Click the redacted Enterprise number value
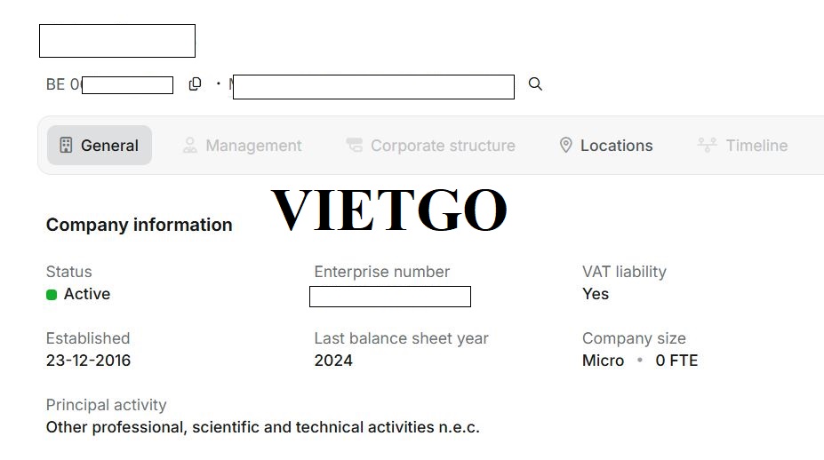The image size is (824, 460). tap(389, 297)
